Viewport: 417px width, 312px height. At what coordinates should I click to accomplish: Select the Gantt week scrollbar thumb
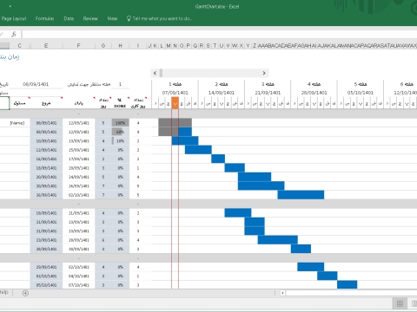coord(161,73)
